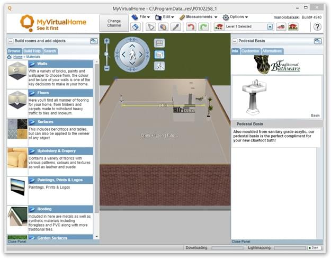Click the navigation right arrow
The image size is (331, 259).
pyautogui.click(x=141, y=55)
